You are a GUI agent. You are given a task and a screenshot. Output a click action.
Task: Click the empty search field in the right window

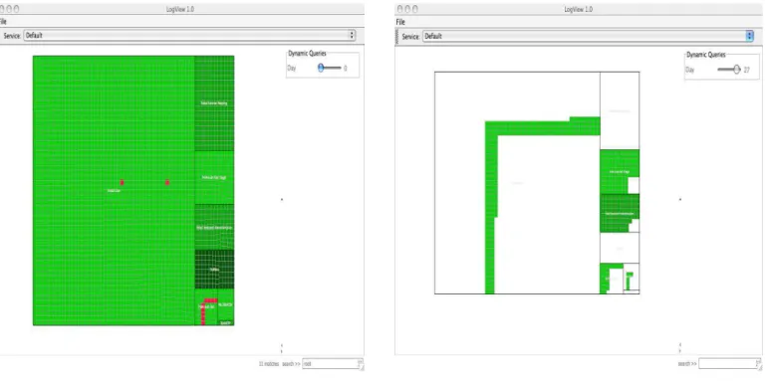tap(729, 364)
